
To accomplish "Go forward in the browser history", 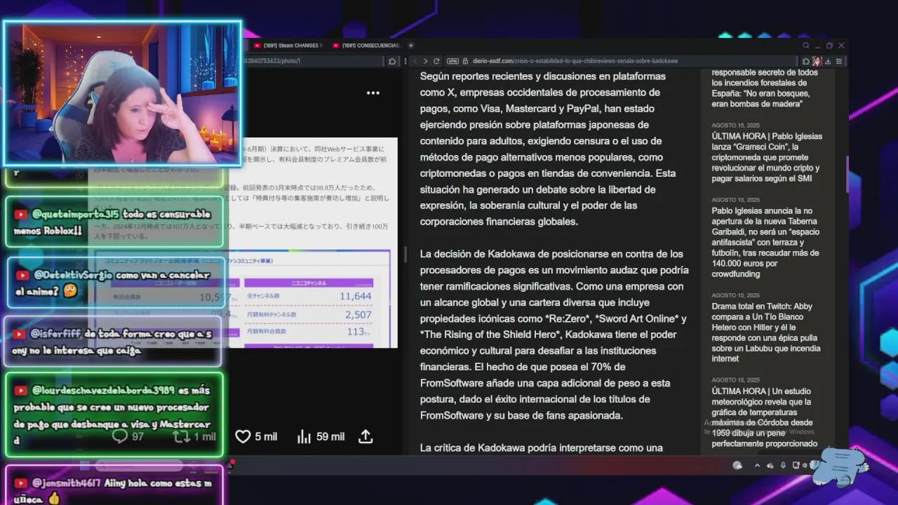I will click(425, 61).
